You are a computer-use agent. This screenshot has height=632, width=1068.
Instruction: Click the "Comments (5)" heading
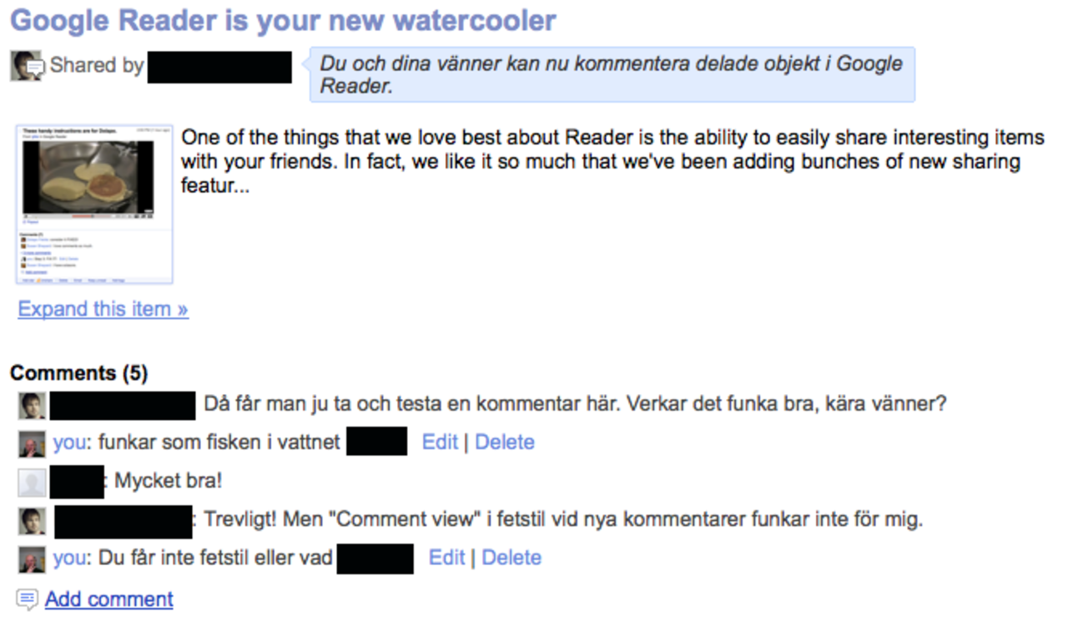pyautogui.click(x=78, y=373)
